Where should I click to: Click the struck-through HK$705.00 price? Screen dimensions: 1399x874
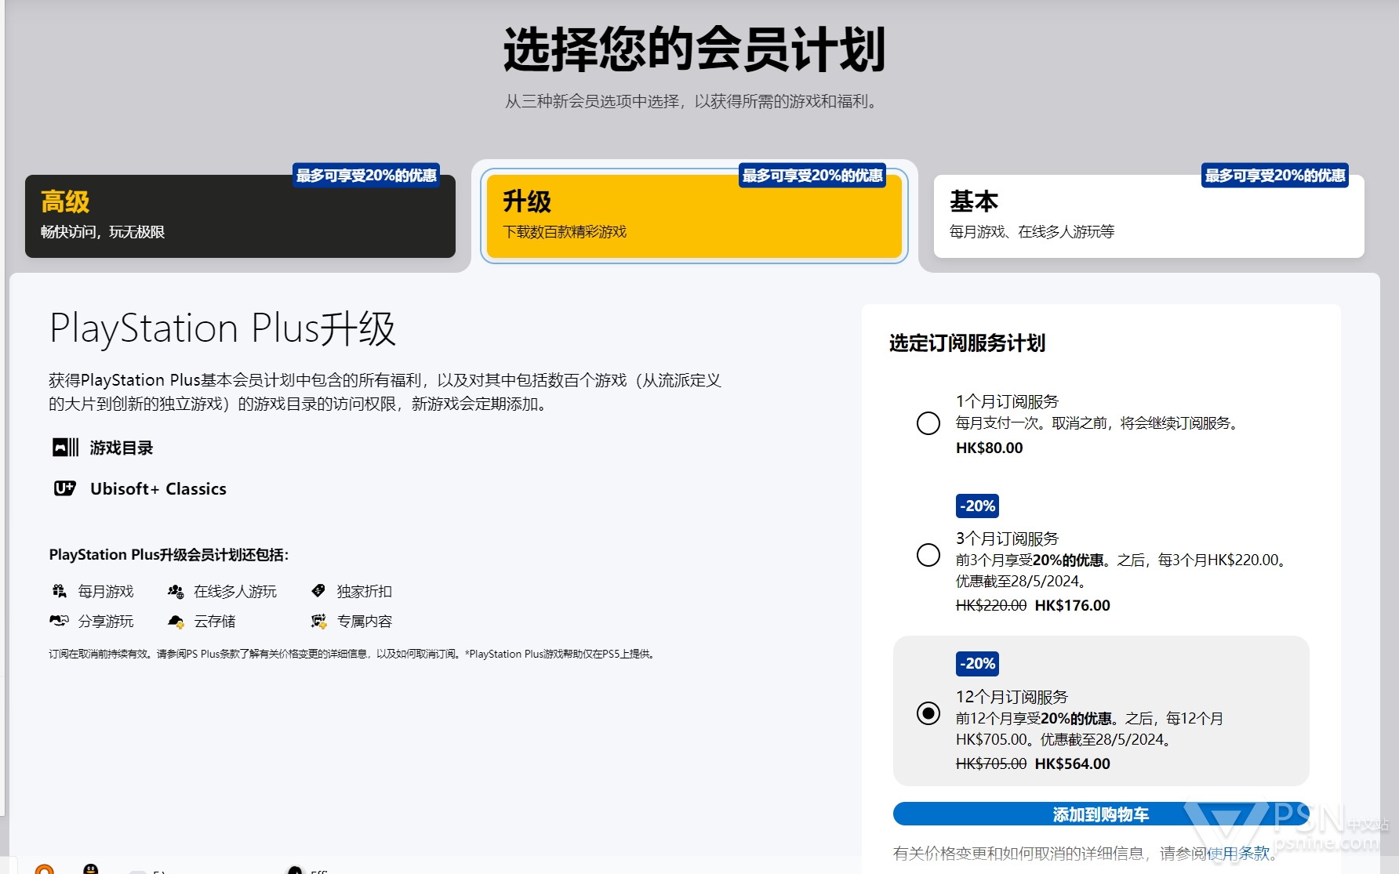[991, 763]
